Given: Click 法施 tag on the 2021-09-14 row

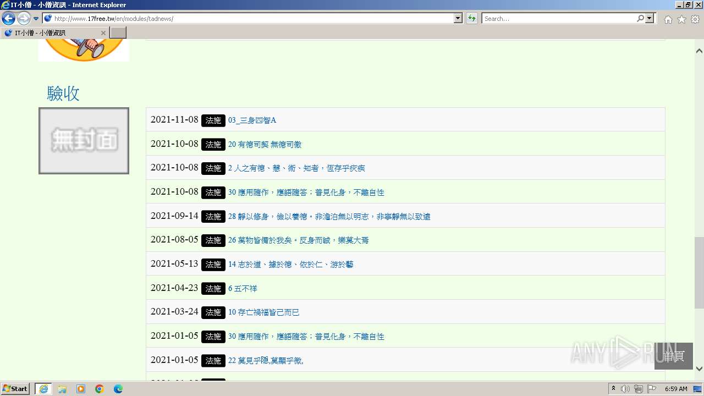Looking at the screenshot, I should click(x=213, y=217).
